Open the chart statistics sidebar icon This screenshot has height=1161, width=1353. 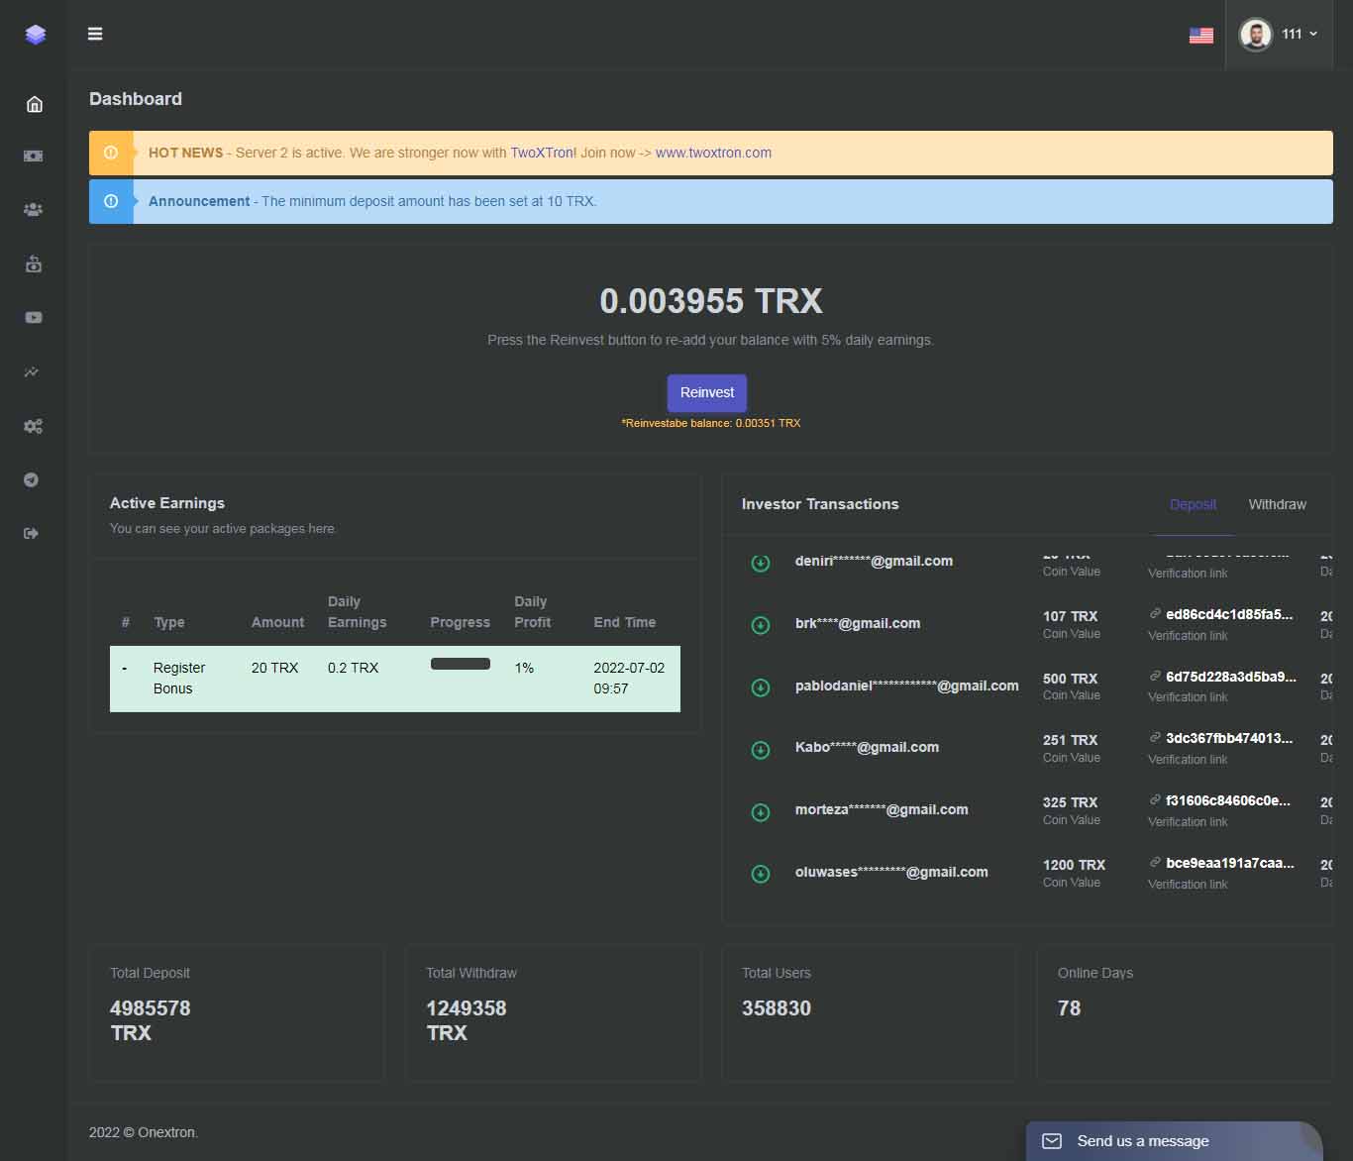click(32, 372)
